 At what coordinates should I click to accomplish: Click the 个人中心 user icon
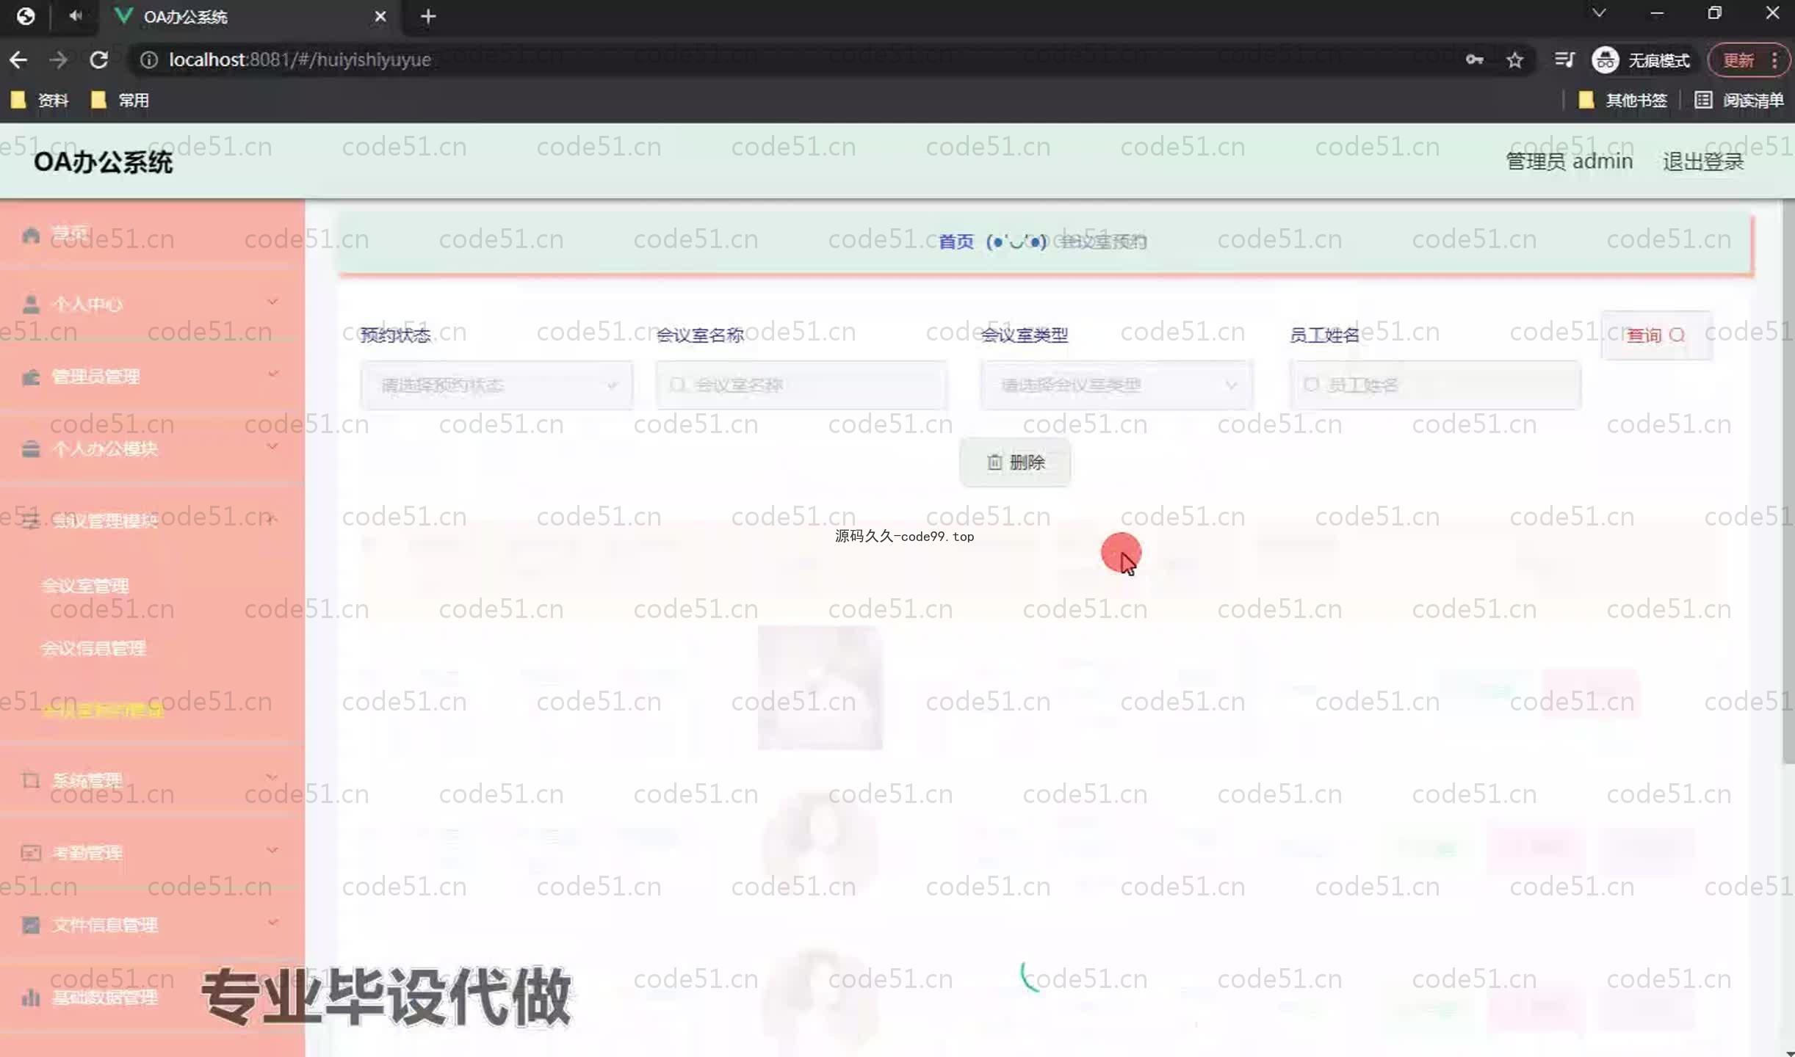(x=31, y=305)
